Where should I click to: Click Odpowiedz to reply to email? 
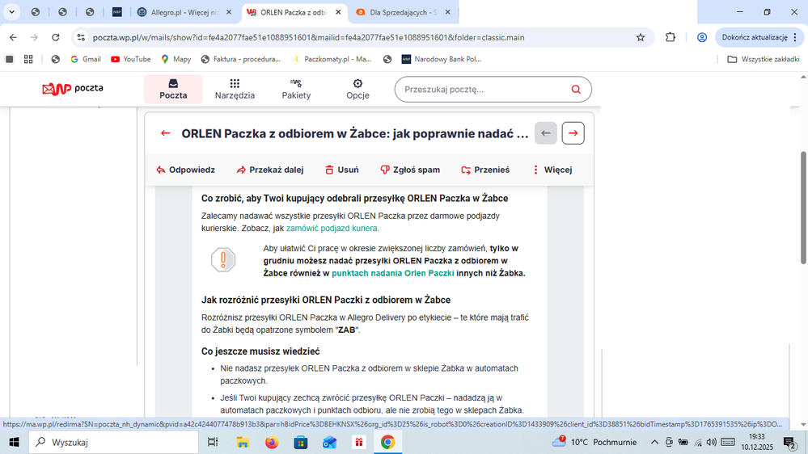click(x=185, y=170)
